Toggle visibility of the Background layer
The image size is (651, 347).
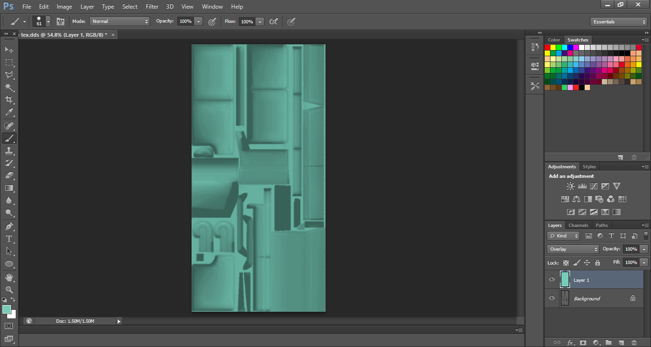552,298
